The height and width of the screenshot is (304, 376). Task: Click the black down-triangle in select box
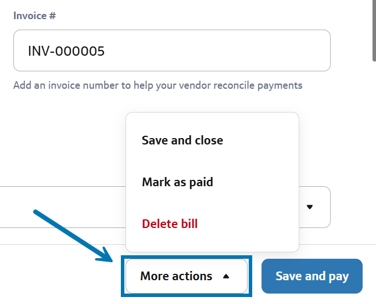pos(310,207)
